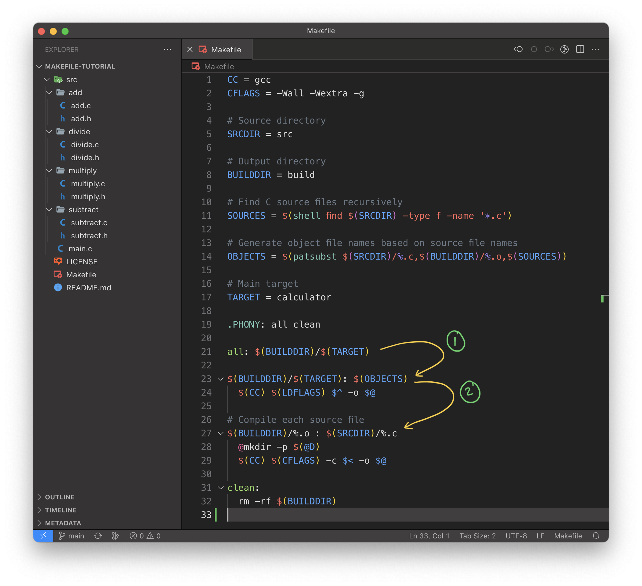Click the Go to previous change icon
The width and height of the screenshot is (642, 586).
pyautogui.click(x=518, y=49)
